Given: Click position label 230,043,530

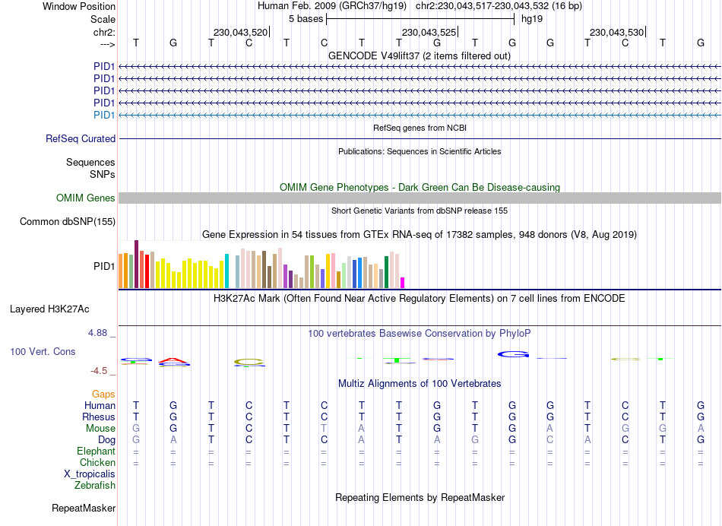Looking at the screenshot, I should (616, 32).
